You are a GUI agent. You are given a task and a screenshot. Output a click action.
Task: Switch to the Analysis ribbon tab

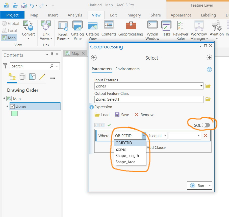click(x=75, y=15)
